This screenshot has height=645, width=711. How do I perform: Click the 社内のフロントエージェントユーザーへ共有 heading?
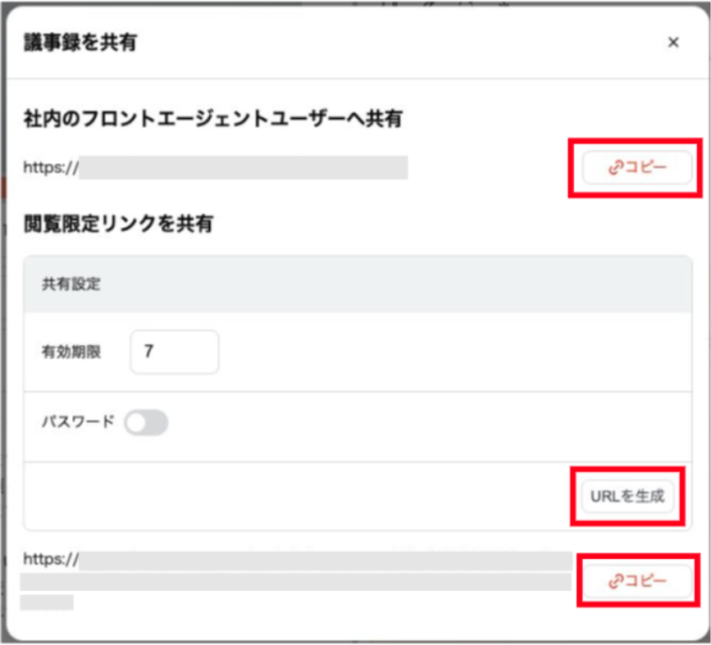(213, 120)
